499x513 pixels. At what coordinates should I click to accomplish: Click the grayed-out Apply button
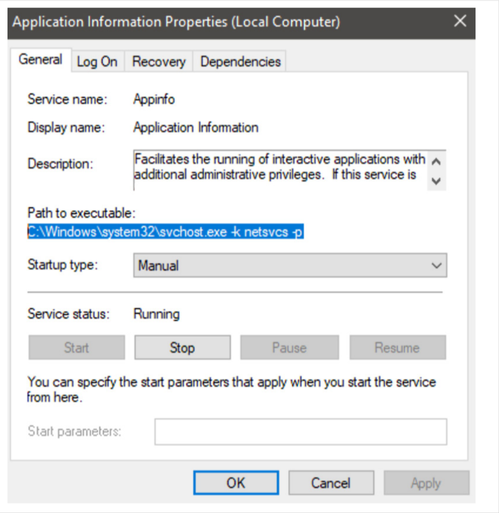(x=426, y=482)
